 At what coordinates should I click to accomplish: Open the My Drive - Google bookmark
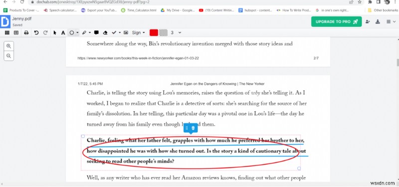pyautogui.click(x=178, y=10)
